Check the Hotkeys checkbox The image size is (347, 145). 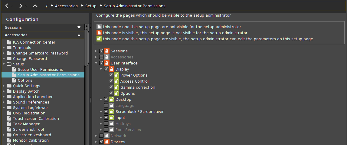click(106, 124)
